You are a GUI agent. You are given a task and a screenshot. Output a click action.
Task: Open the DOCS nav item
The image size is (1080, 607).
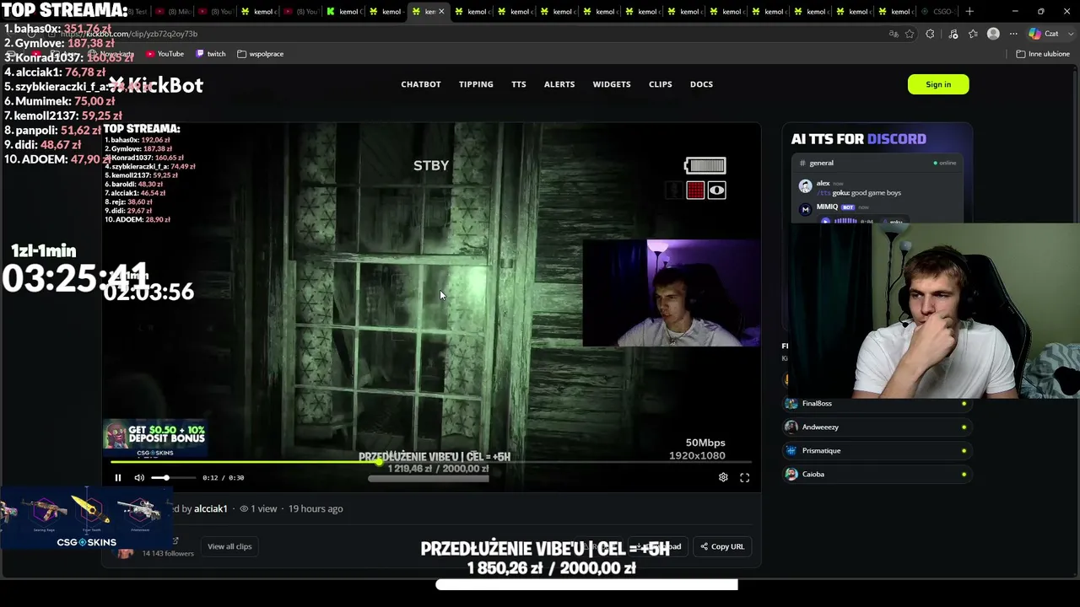[701, 84]
